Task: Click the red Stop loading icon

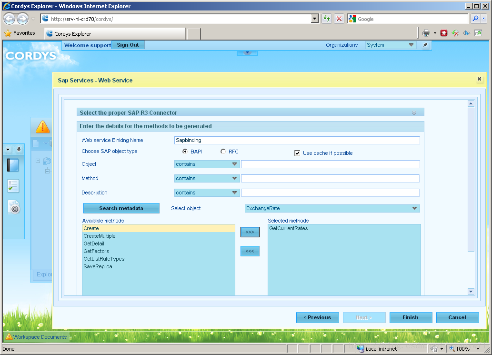Action: point(339,19)
